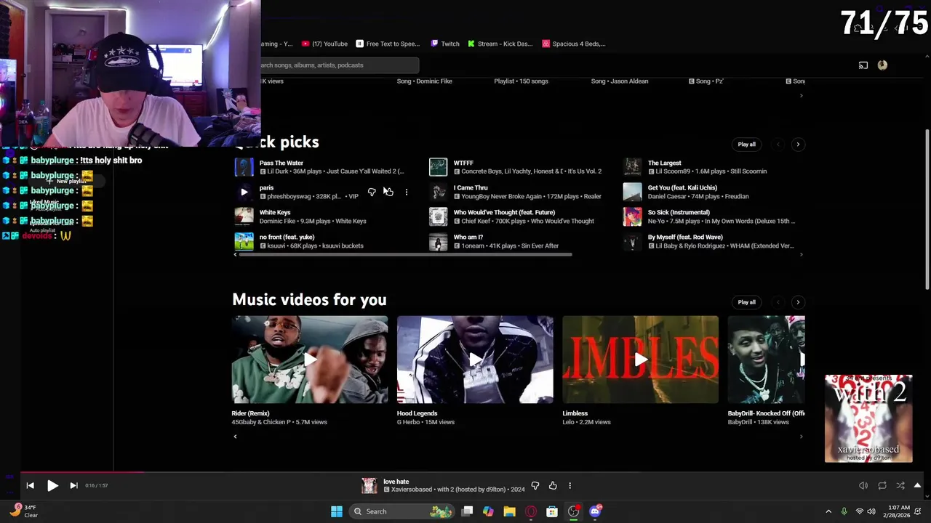
Task: Select no front (feat. yuke) cover
Action: (244, 241)
